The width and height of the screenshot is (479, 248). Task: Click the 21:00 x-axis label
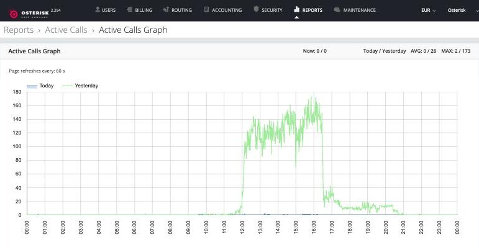click(404, 228)
